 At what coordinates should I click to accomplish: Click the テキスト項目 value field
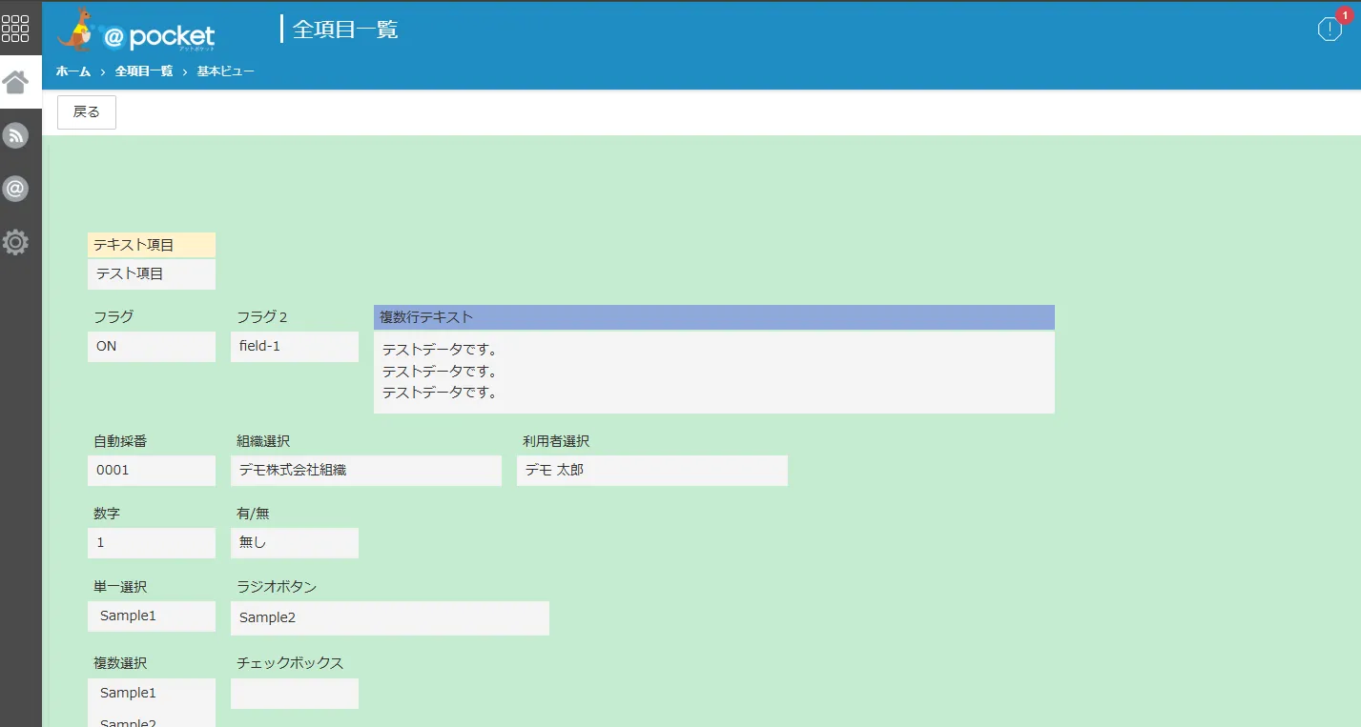click(152, 273)
